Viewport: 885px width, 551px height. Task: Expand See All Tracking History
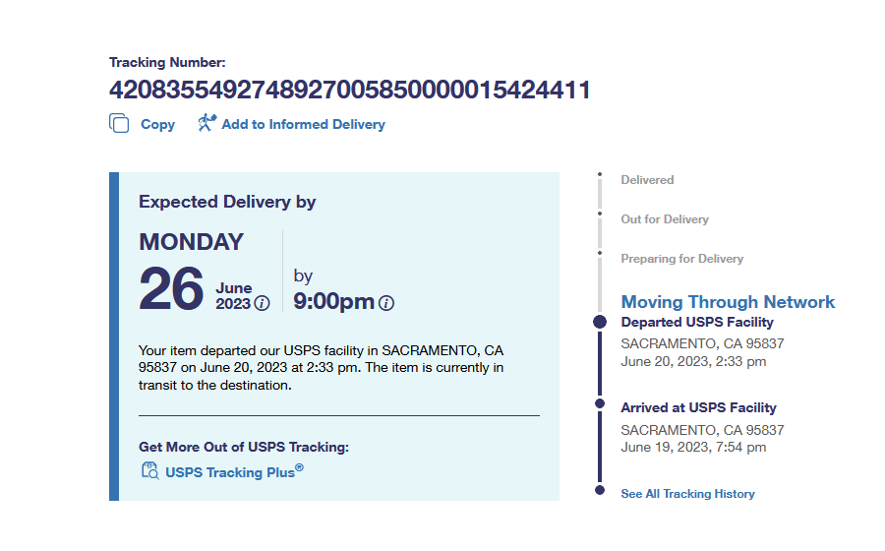(x=687, y=494)
